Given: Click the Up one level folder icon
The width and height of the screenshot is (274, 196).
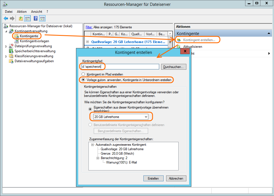Looking at the screenshot, I should 21,18.
